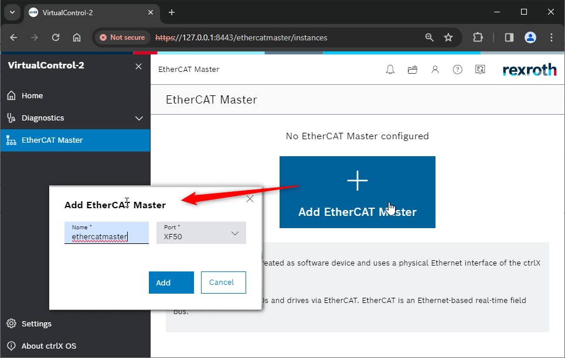Open the Port dropdown showing XF50
This screenshot has height=358, width=565.
pos(201,233)
